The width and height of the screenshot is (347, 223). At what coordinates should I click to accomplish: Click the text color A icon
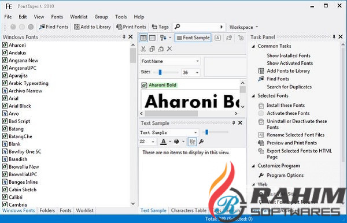tap(163, 142)
